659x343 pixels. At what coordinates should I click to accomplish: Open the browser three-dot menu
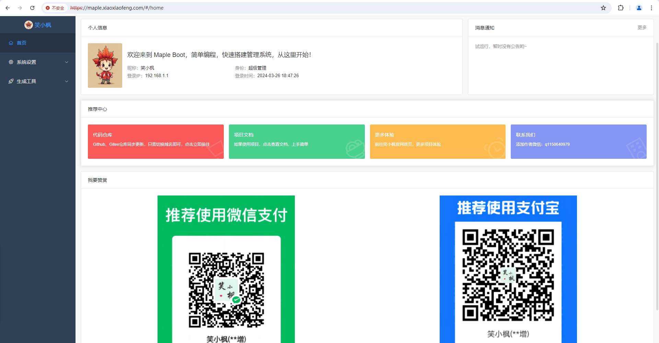tap(651, 8)
